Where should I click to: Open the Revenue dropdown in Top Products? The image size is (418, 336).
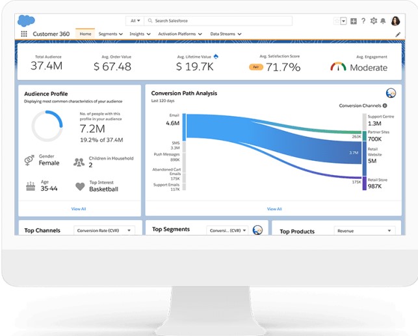pos(365,231)
